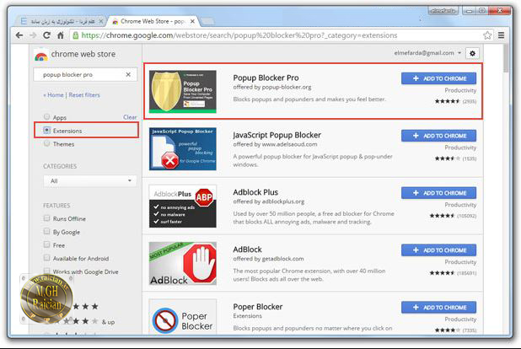Open the Adblock Plus title link
This screenshot has width=521, height=349.
(255, 192)
